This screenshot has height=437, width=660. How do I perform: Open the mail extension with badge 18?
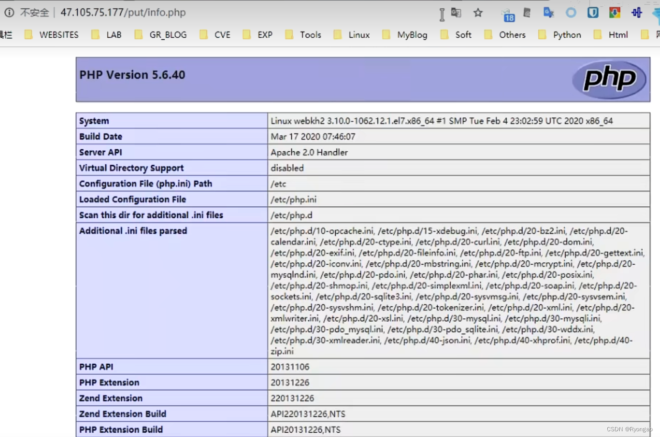(508, 15)
